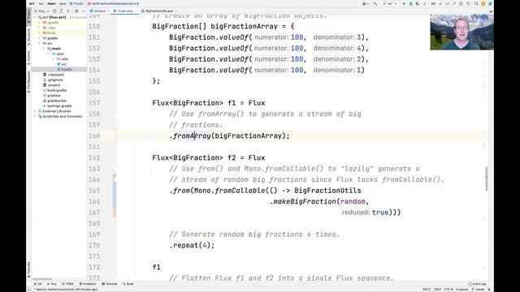Click the UTF-8 encoding in status bar
This screenshot has width=520, height=292.
[448, 290]
